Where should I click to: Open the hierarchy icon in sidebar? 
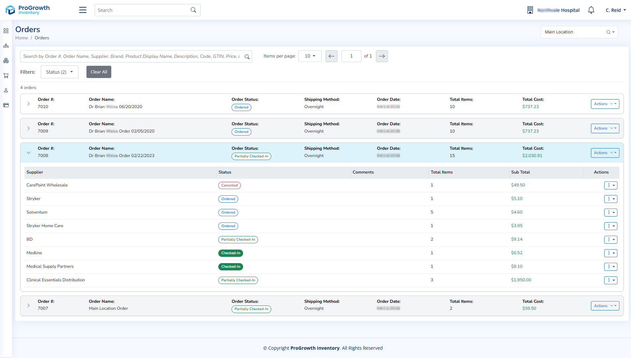[x=6, y=46]
